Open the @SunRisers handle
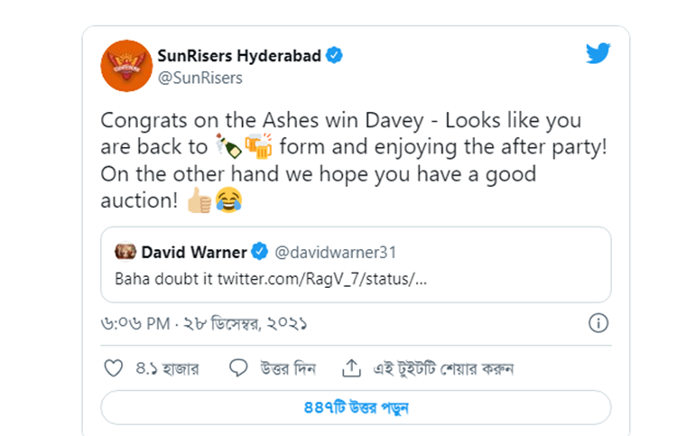 (199, 78)
